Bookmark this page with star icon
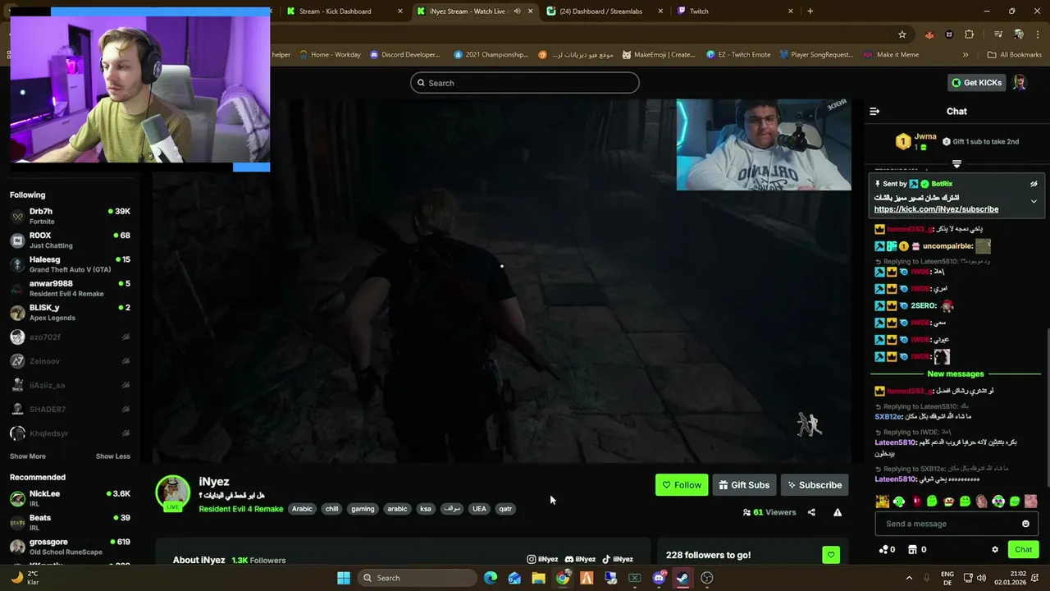This screenshot has height=591, width=1050. (x=902, y=34)
